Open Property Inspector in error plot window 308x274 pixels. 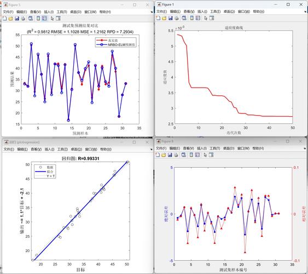[211, 155]
